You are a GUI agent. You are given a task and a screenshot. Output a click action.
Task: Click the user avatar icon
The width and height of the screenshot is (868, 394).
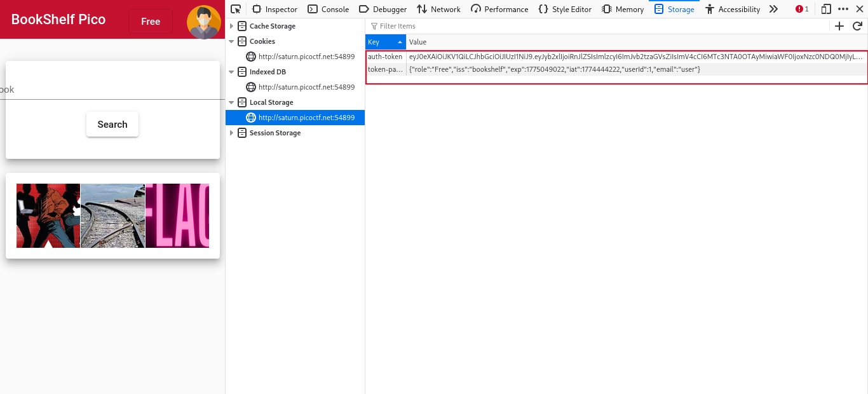pyautogui.click(x=203, y=22)
